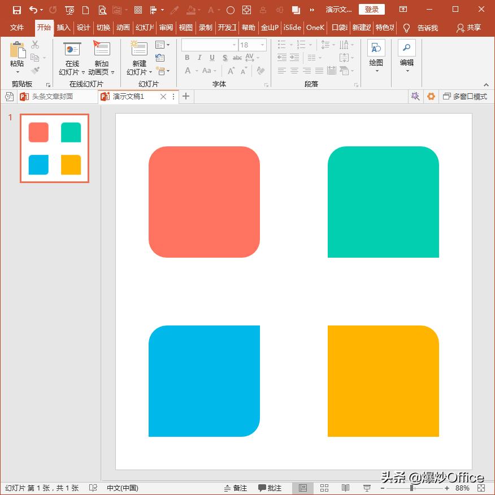Click the Save icon in quick access toolbar
Screen dimensions: 495x495
(17, 10)
